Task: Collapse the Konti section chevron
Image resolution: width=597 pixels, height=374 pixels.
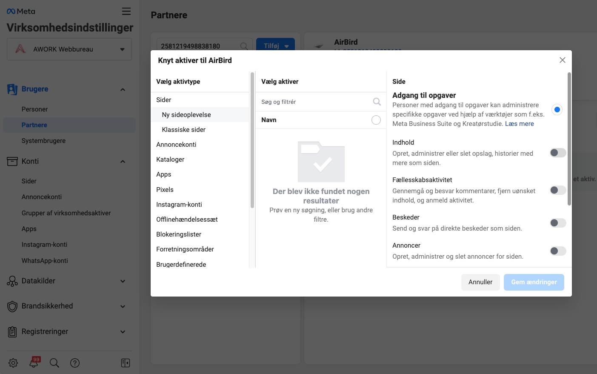Action: 123,162
